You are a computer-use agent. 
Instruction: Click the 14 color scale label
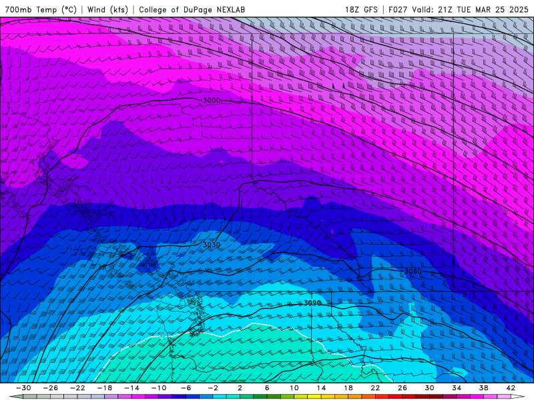pyautogui.click(x=321, y=388)
